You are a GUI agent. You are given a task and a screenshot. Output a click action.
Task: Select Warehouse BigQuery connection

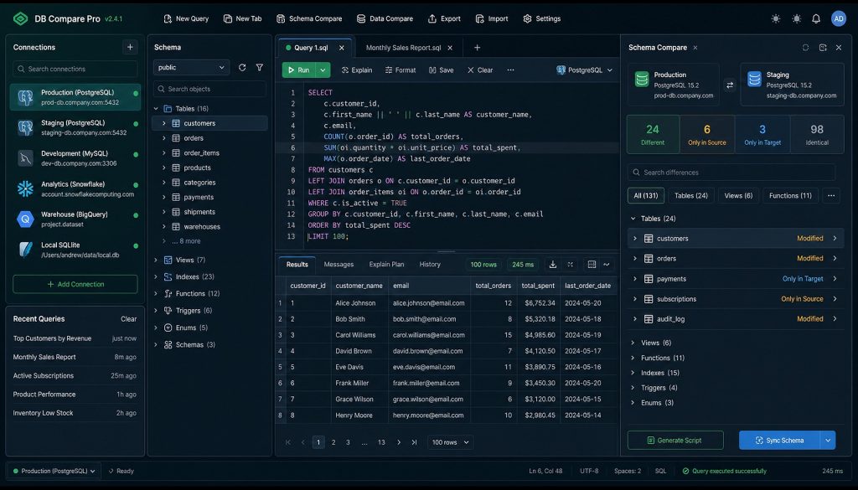tap(75, 219)
